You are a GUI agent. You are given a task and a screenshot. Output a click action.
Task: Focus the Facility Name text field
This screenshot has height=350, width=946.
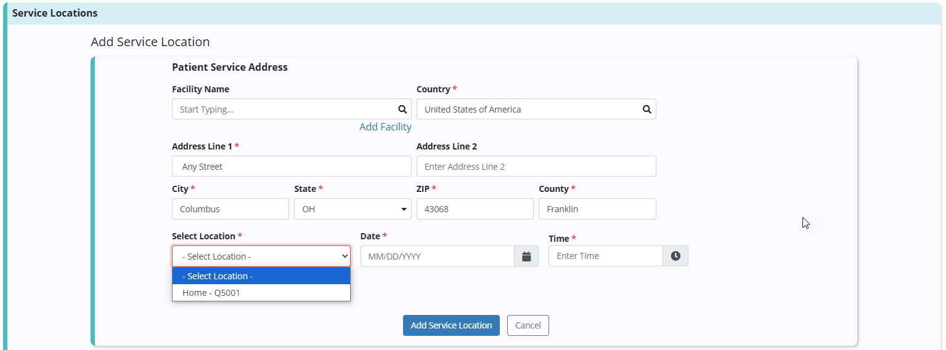283,109
